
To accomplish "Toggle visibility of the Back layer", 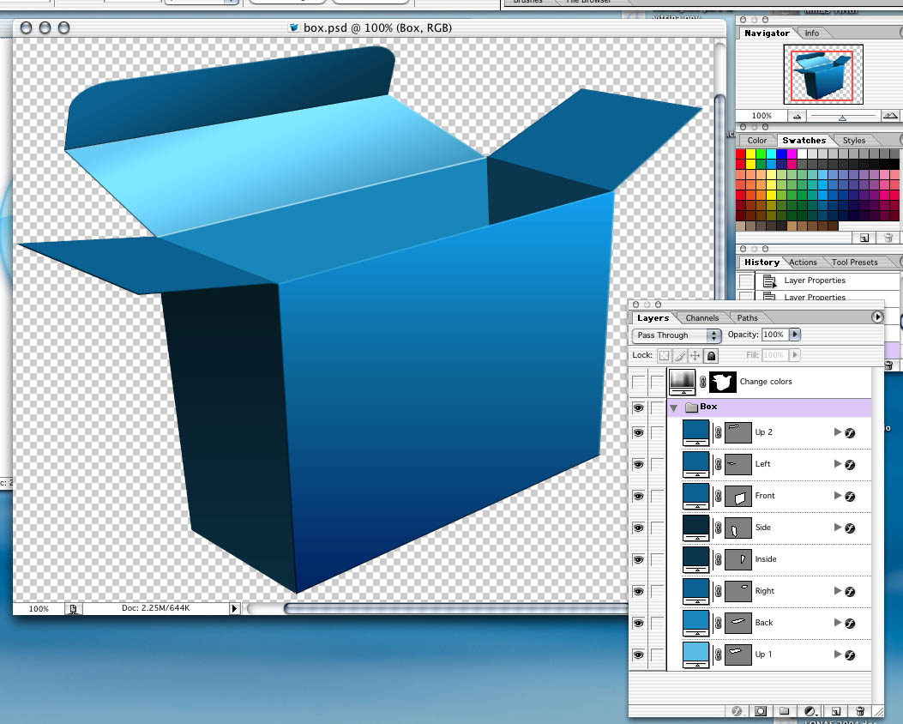I will coord(638,623).
